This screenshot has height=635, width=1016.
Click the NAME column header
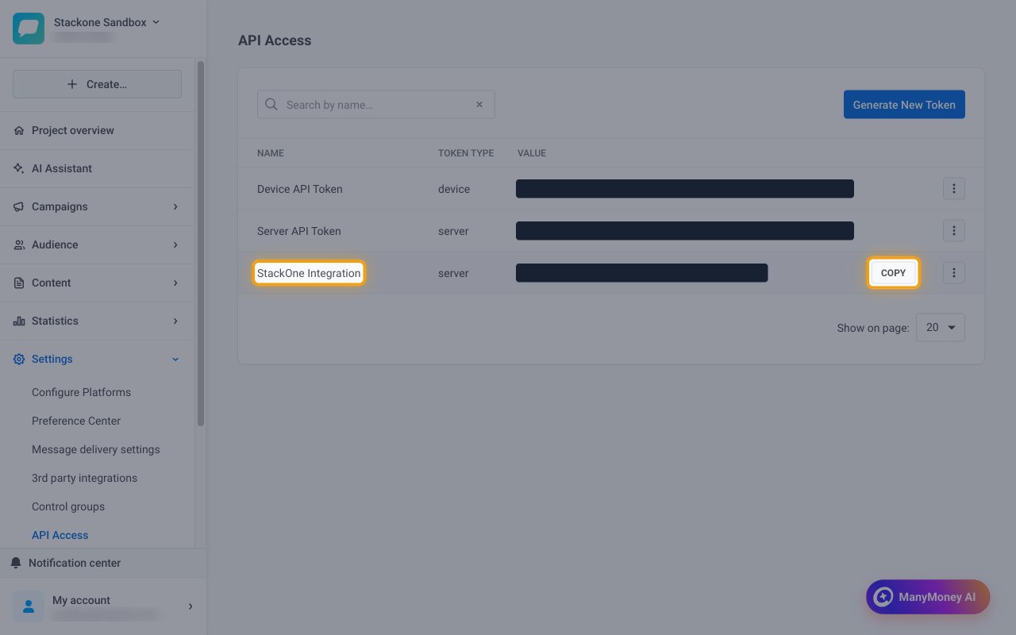coord(271,153)
